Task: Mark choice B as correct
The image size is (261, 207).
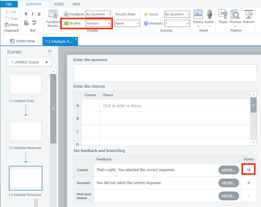Action: tap(90, 119)
